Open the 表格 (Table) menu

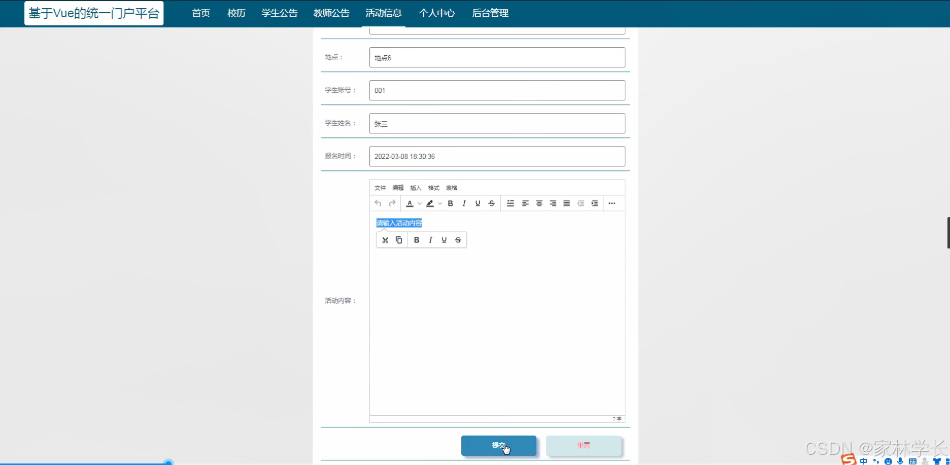point(451,188)
